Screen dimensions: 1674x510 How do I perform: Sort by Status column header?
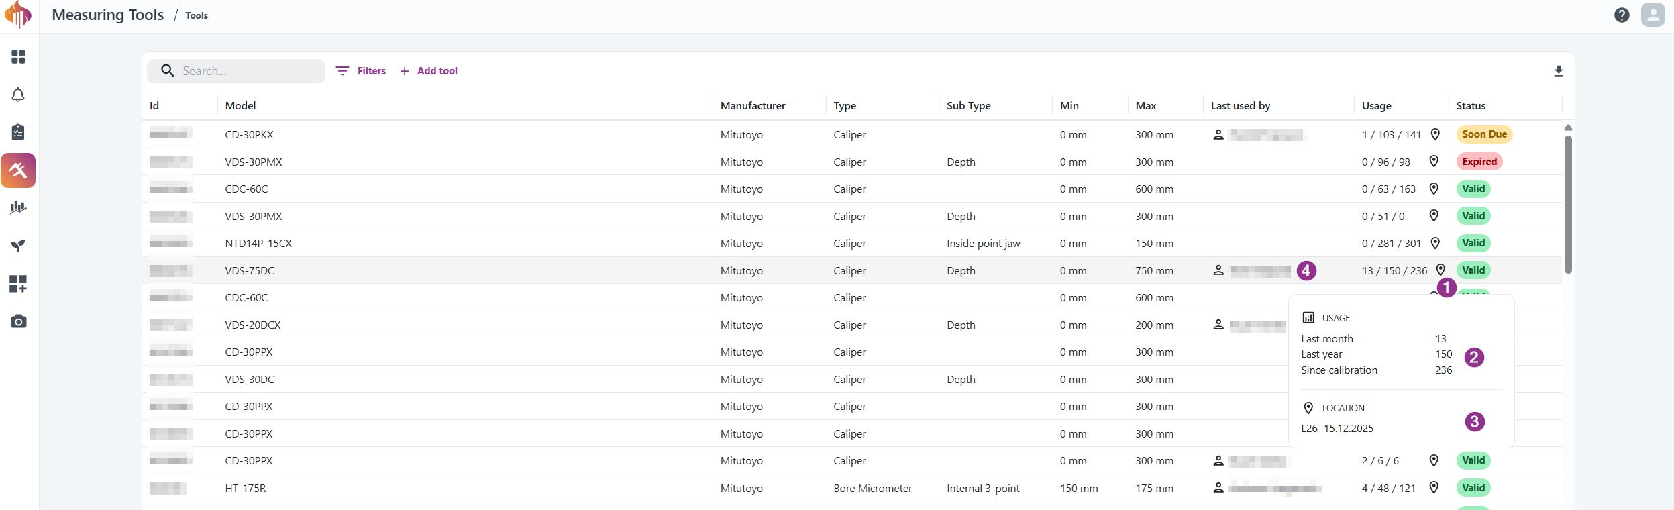click(1471, 106)
